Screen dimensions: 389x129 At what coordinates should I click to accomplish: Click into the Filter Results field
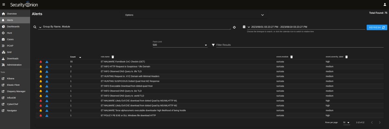click(x=300, y=45)
